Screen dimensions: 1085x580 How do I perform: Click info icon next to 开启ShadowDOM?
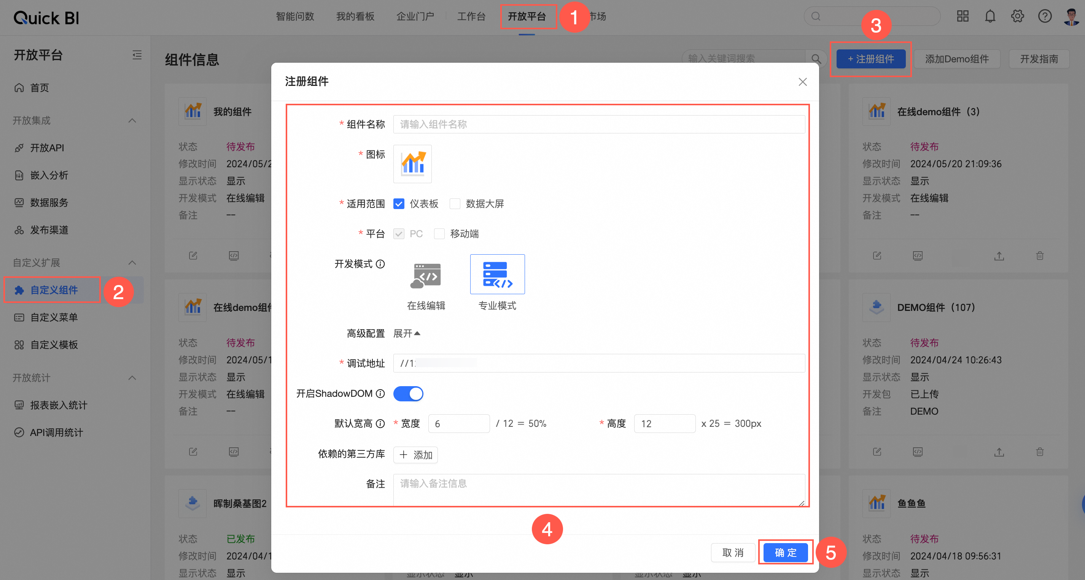(x=380, y=393)
